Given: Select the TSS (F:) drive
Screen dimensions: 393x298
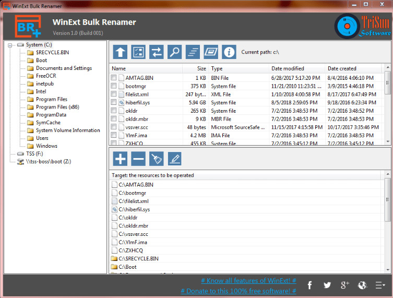Looking at the screenshot, I should [x=34, y=153].
